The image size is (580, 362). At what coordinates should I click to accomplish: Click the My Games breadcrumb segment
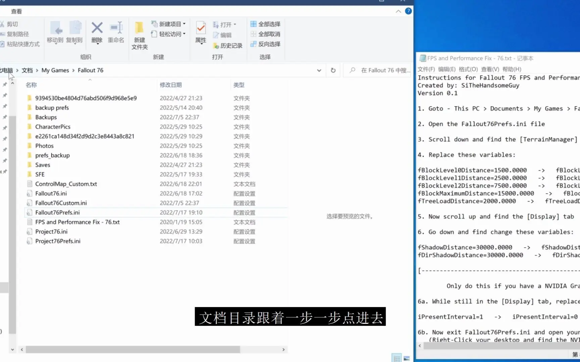click(x=55, y=70)
